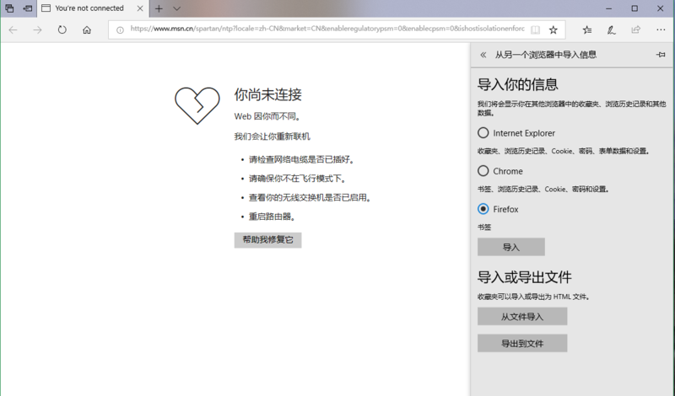Click 从文件导入 button
The height and width of the screenshot is (396, 675).
tap(522, 317)
